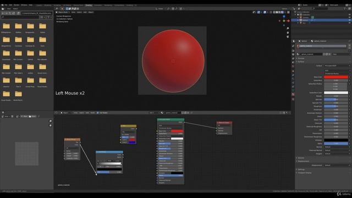Click the file browser path field
The width and height of the screenshot is (352, 198).
point(37,13)
